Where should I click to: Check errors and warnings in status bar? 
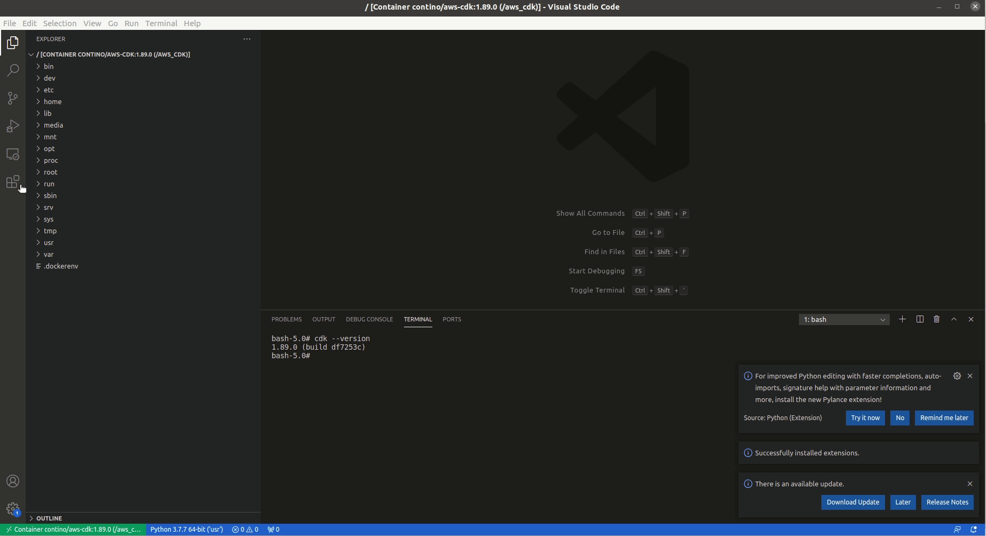(x=245, y=529)
